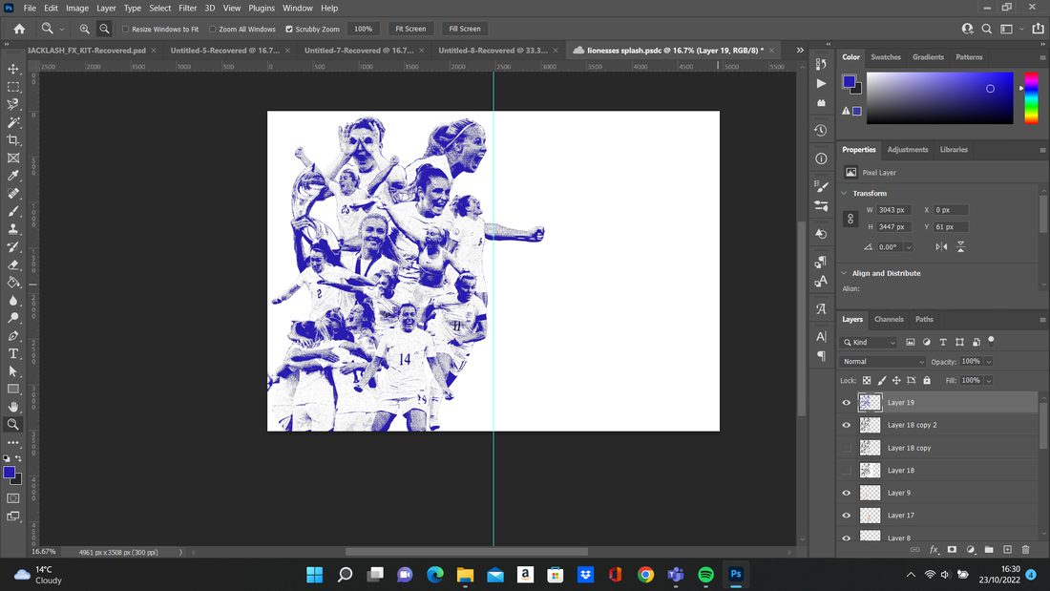
Task: Disable Scrubby Zoom checkbox
Action: 289,30
